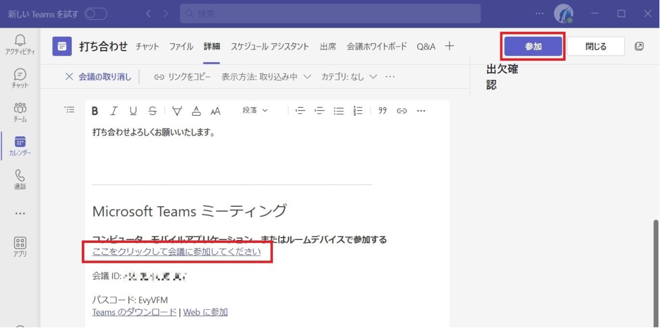Insert numbered list

pyautogui.click(x=358, y=111)
